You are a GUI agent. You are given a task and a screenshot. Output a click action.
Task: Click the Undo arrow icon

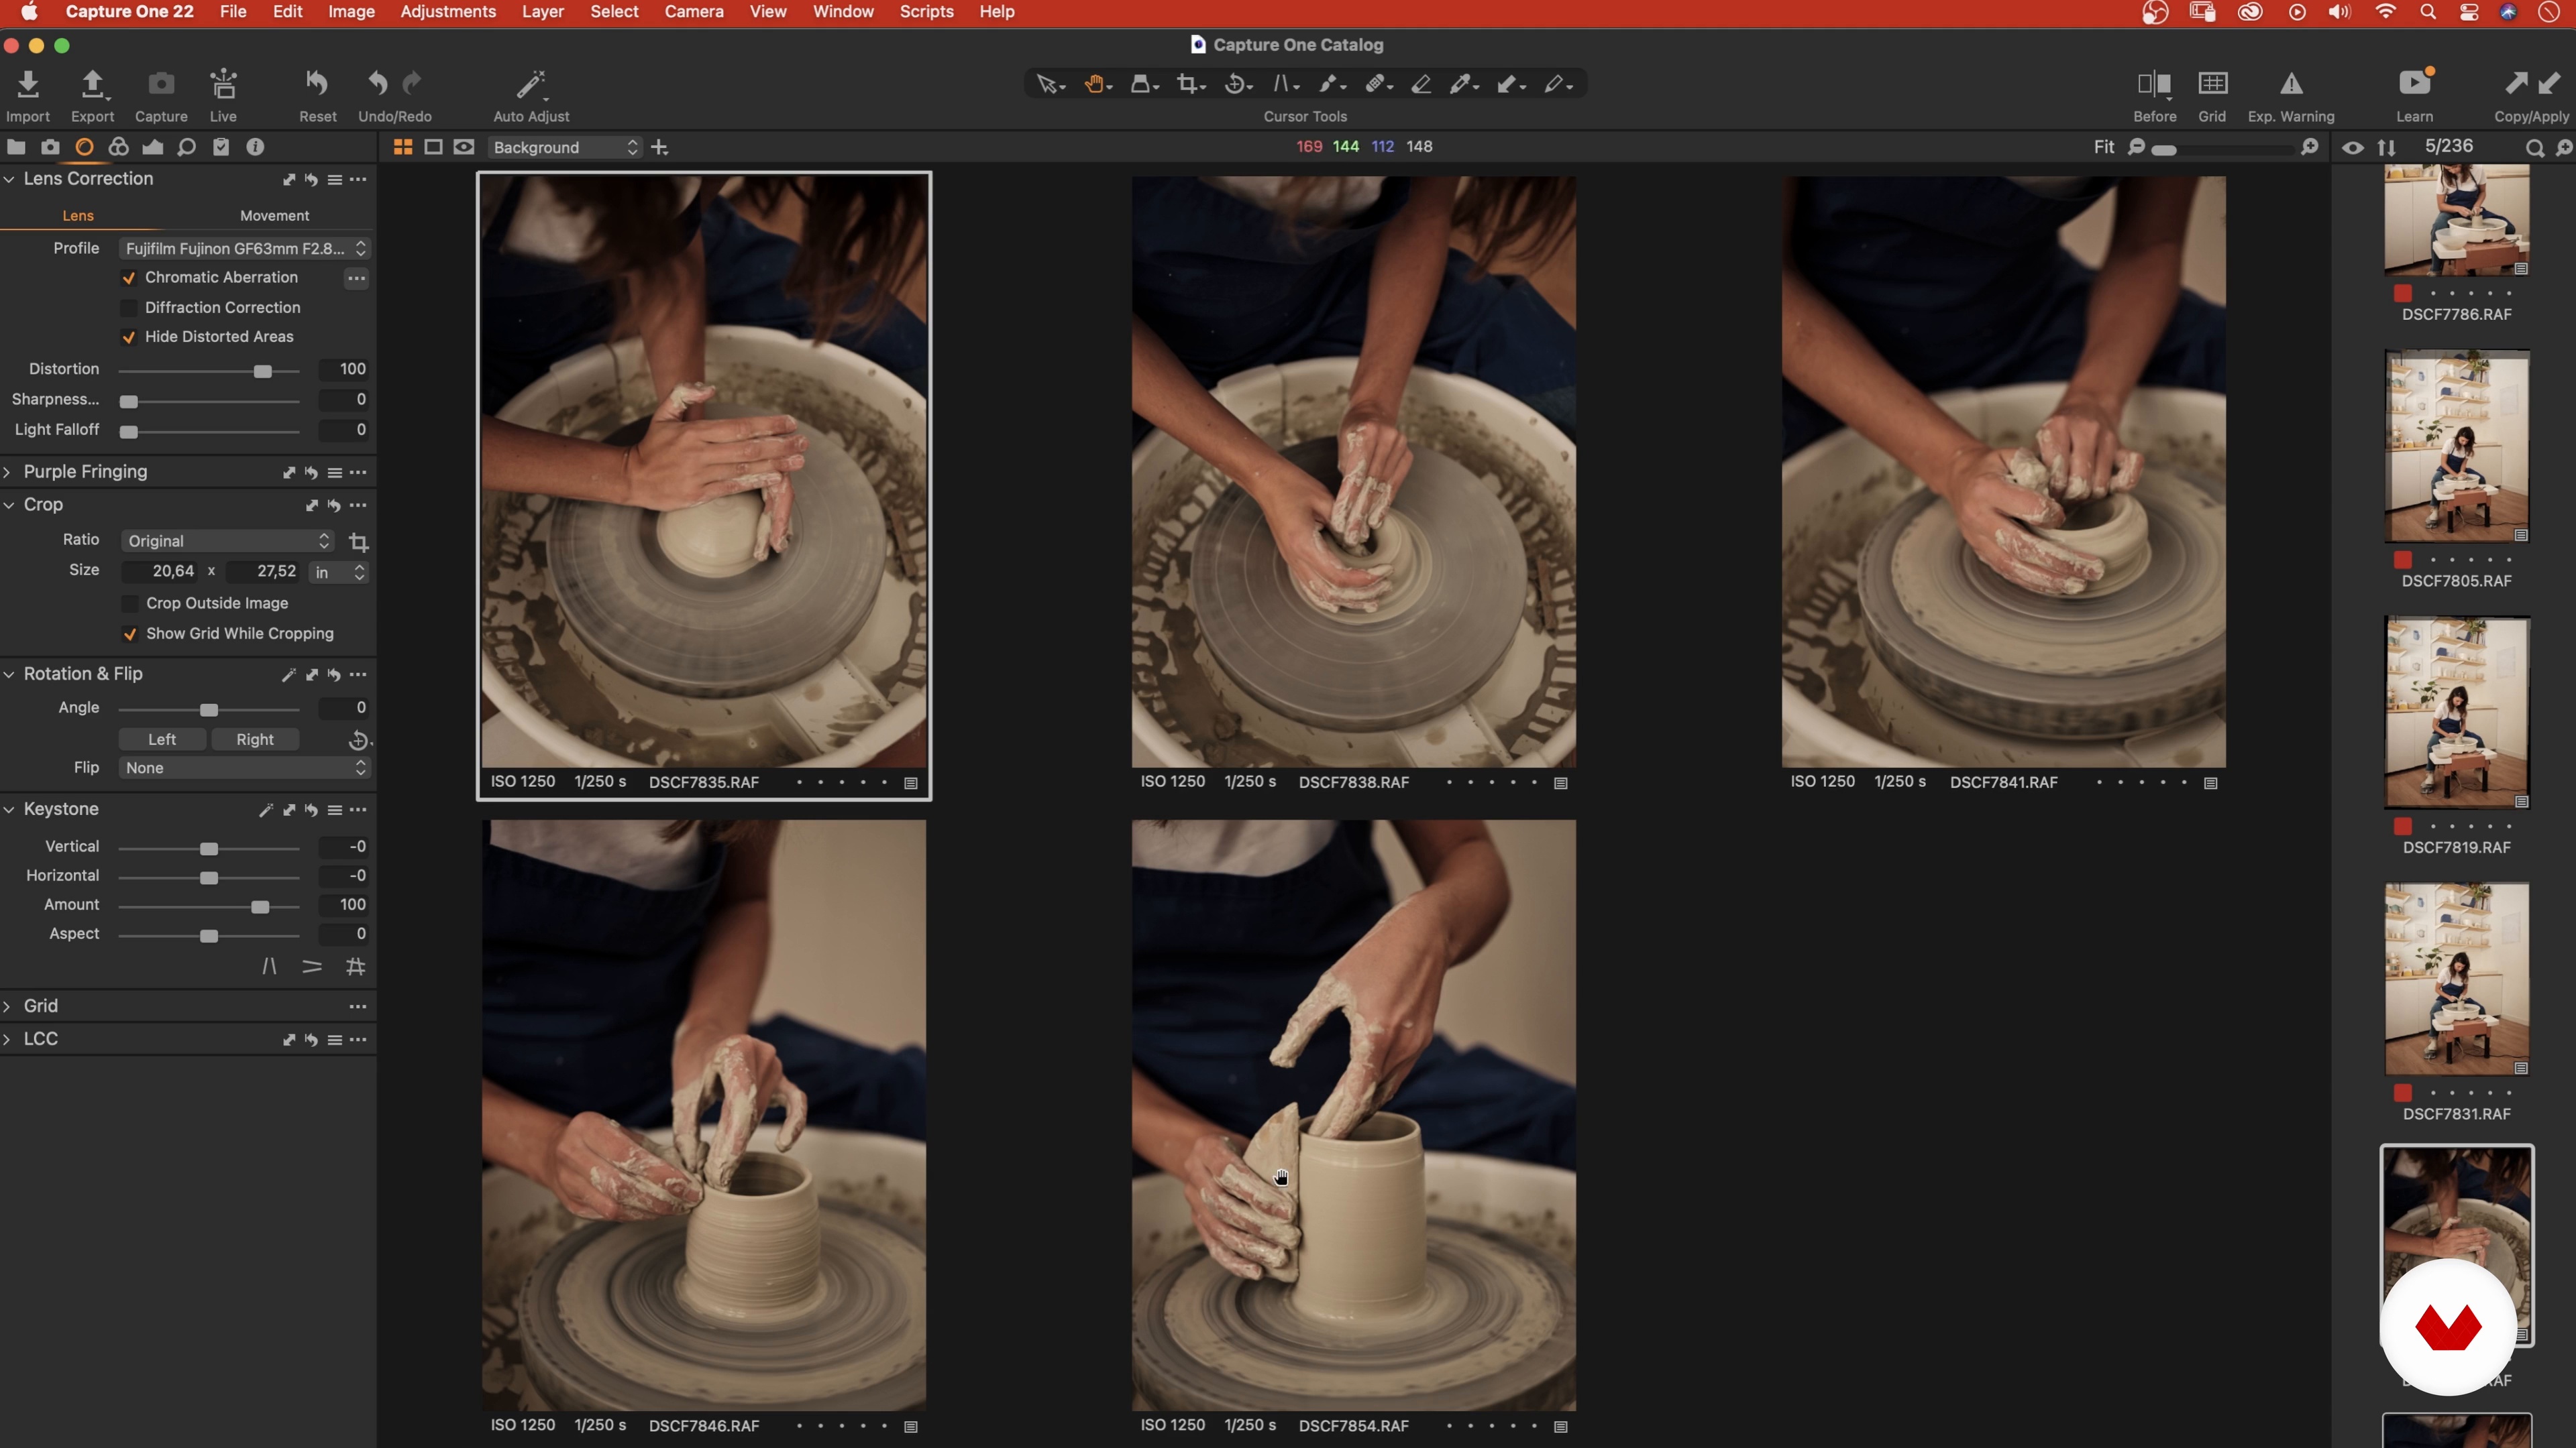pos(377,84)
